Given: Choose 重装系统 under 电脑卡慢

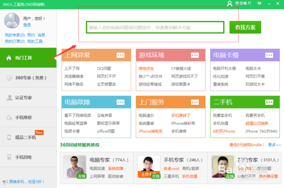Looking at the screenshot, I should click(x=221, y=84).
